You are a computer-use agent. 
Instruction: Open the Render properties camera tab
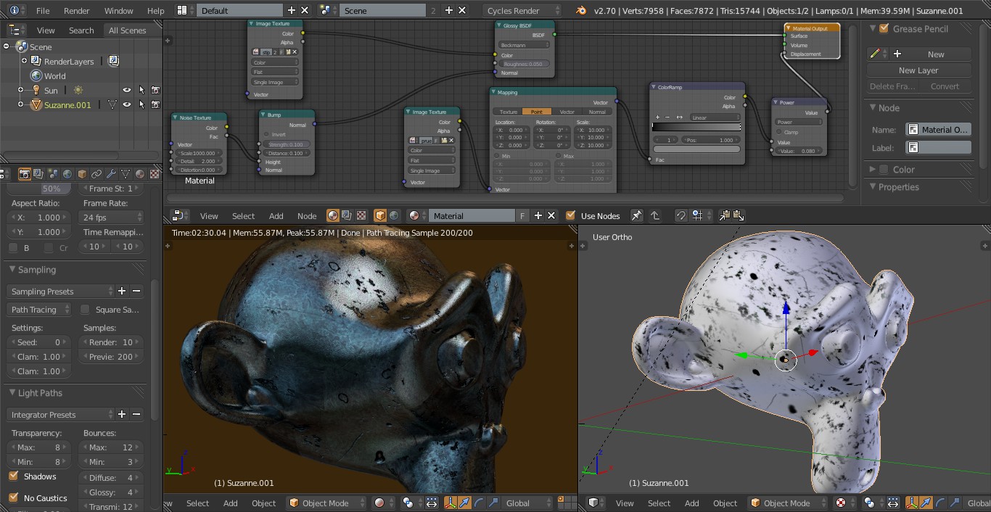[x=24, y=174]
